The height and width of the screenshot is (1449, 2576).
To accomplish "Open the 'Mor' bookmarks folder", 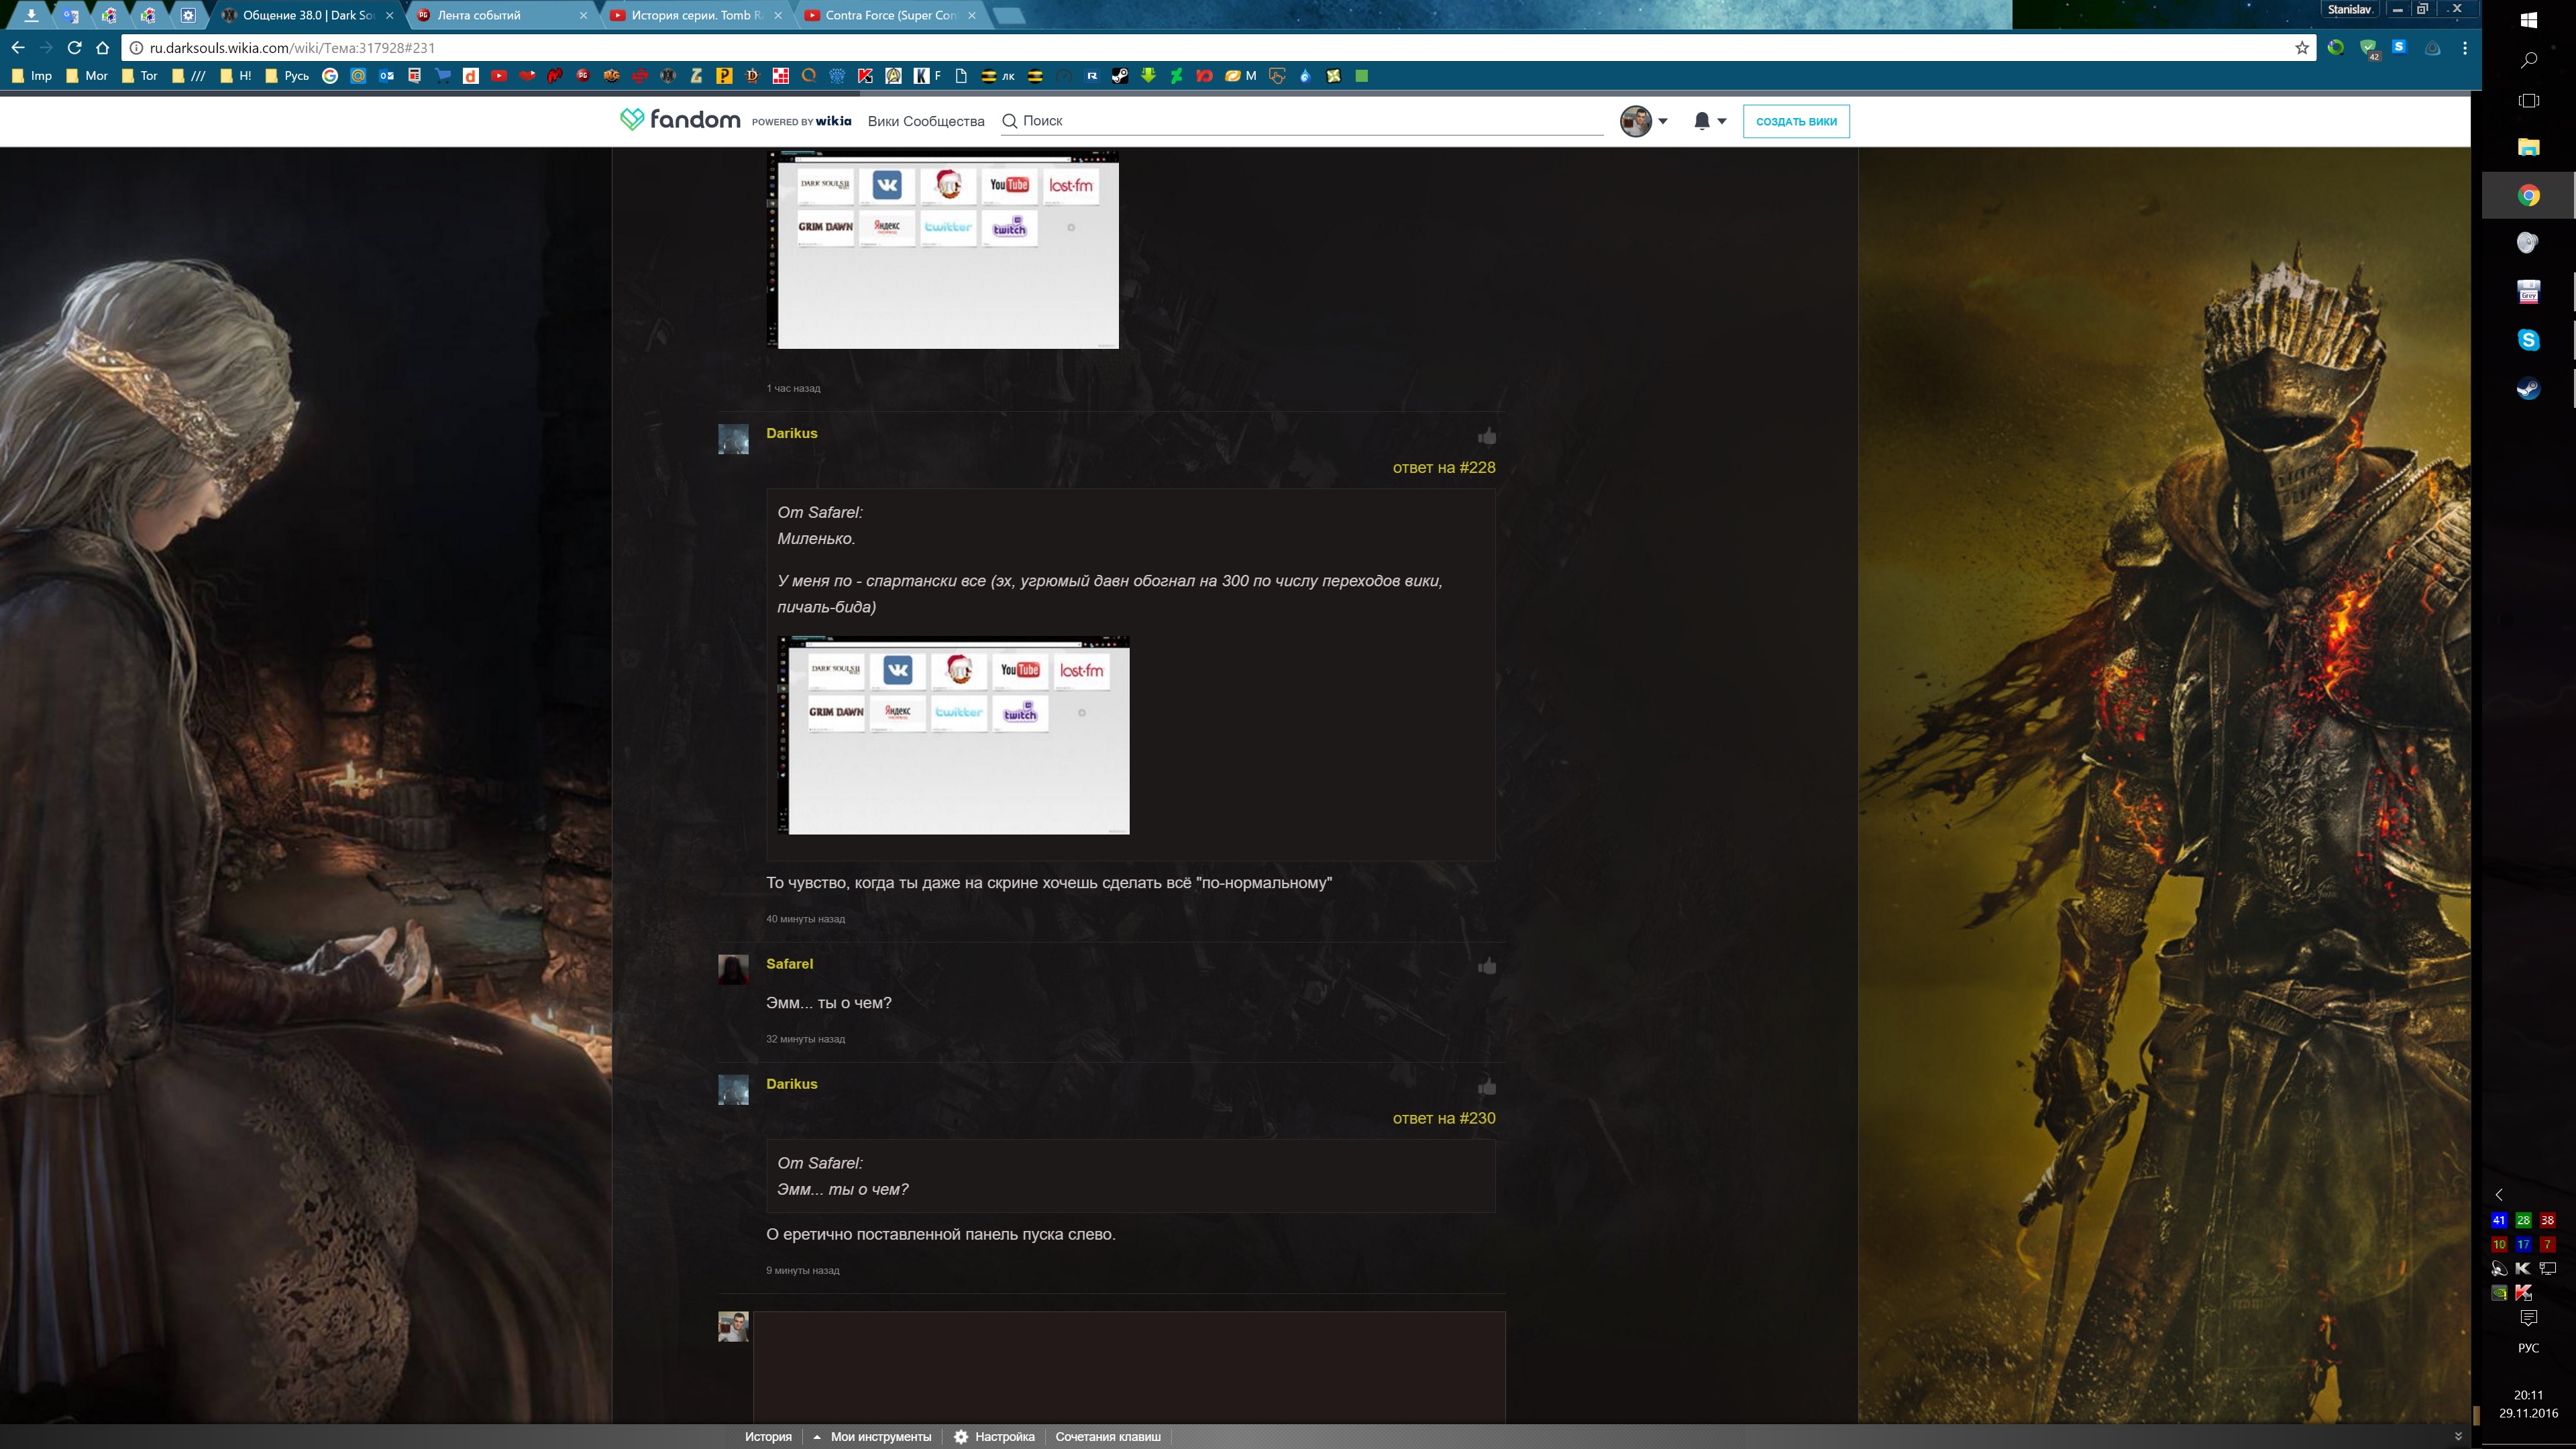I will click(x=86, y=76).
